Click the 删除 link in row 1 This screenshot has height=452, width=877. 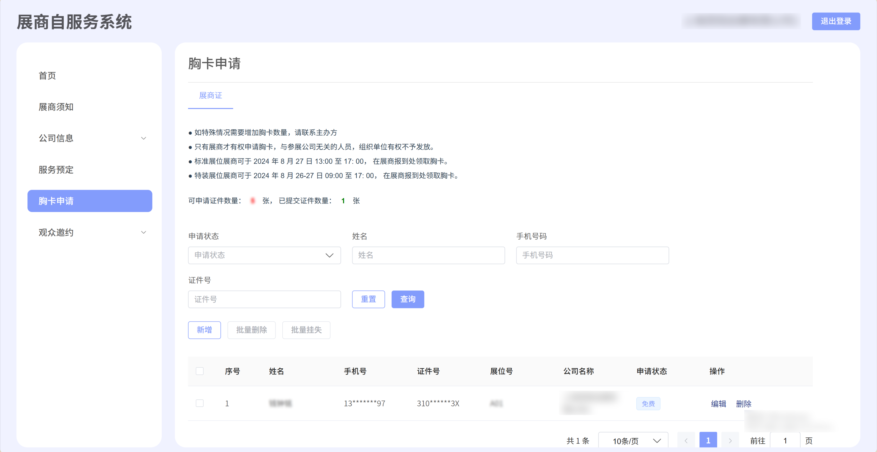(743, 404)
